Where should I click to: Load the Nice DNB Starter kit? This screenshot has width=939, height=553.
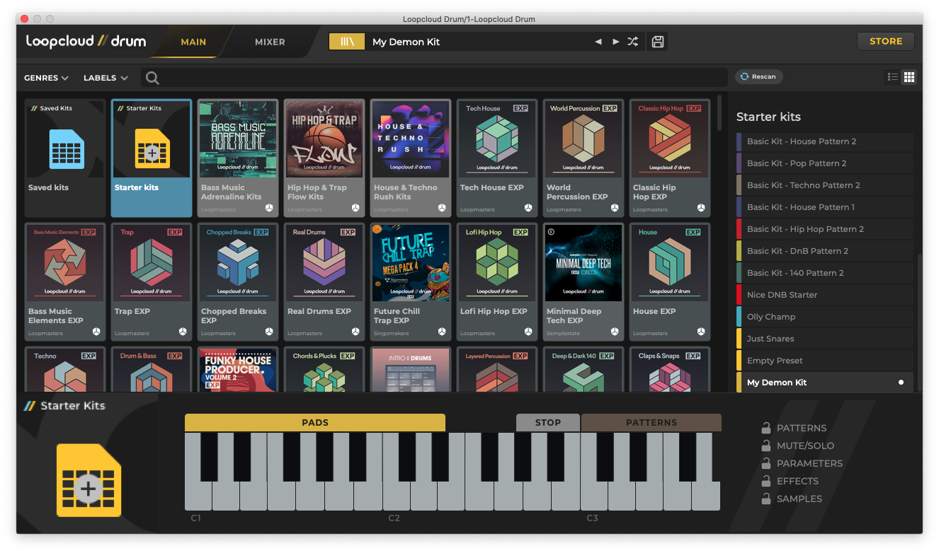click(825, 295)
